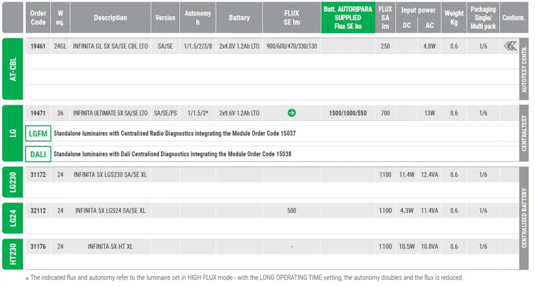Click the CENTRALISED BATTERY vertical label
This screenshot has height=287, width=535.
[524, 218]
